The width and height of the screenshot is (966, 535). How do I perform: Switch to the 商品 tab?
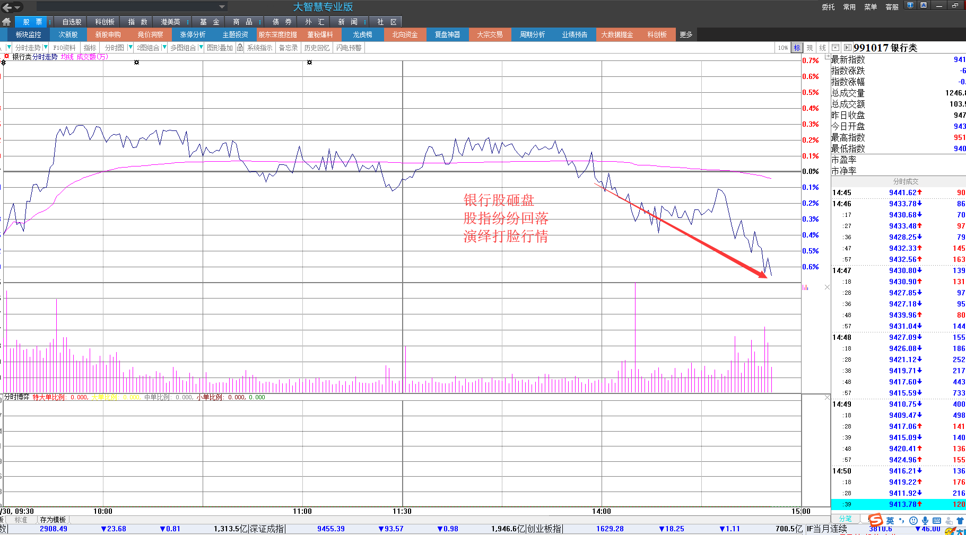pyautogui.click(x=242, y=22)
